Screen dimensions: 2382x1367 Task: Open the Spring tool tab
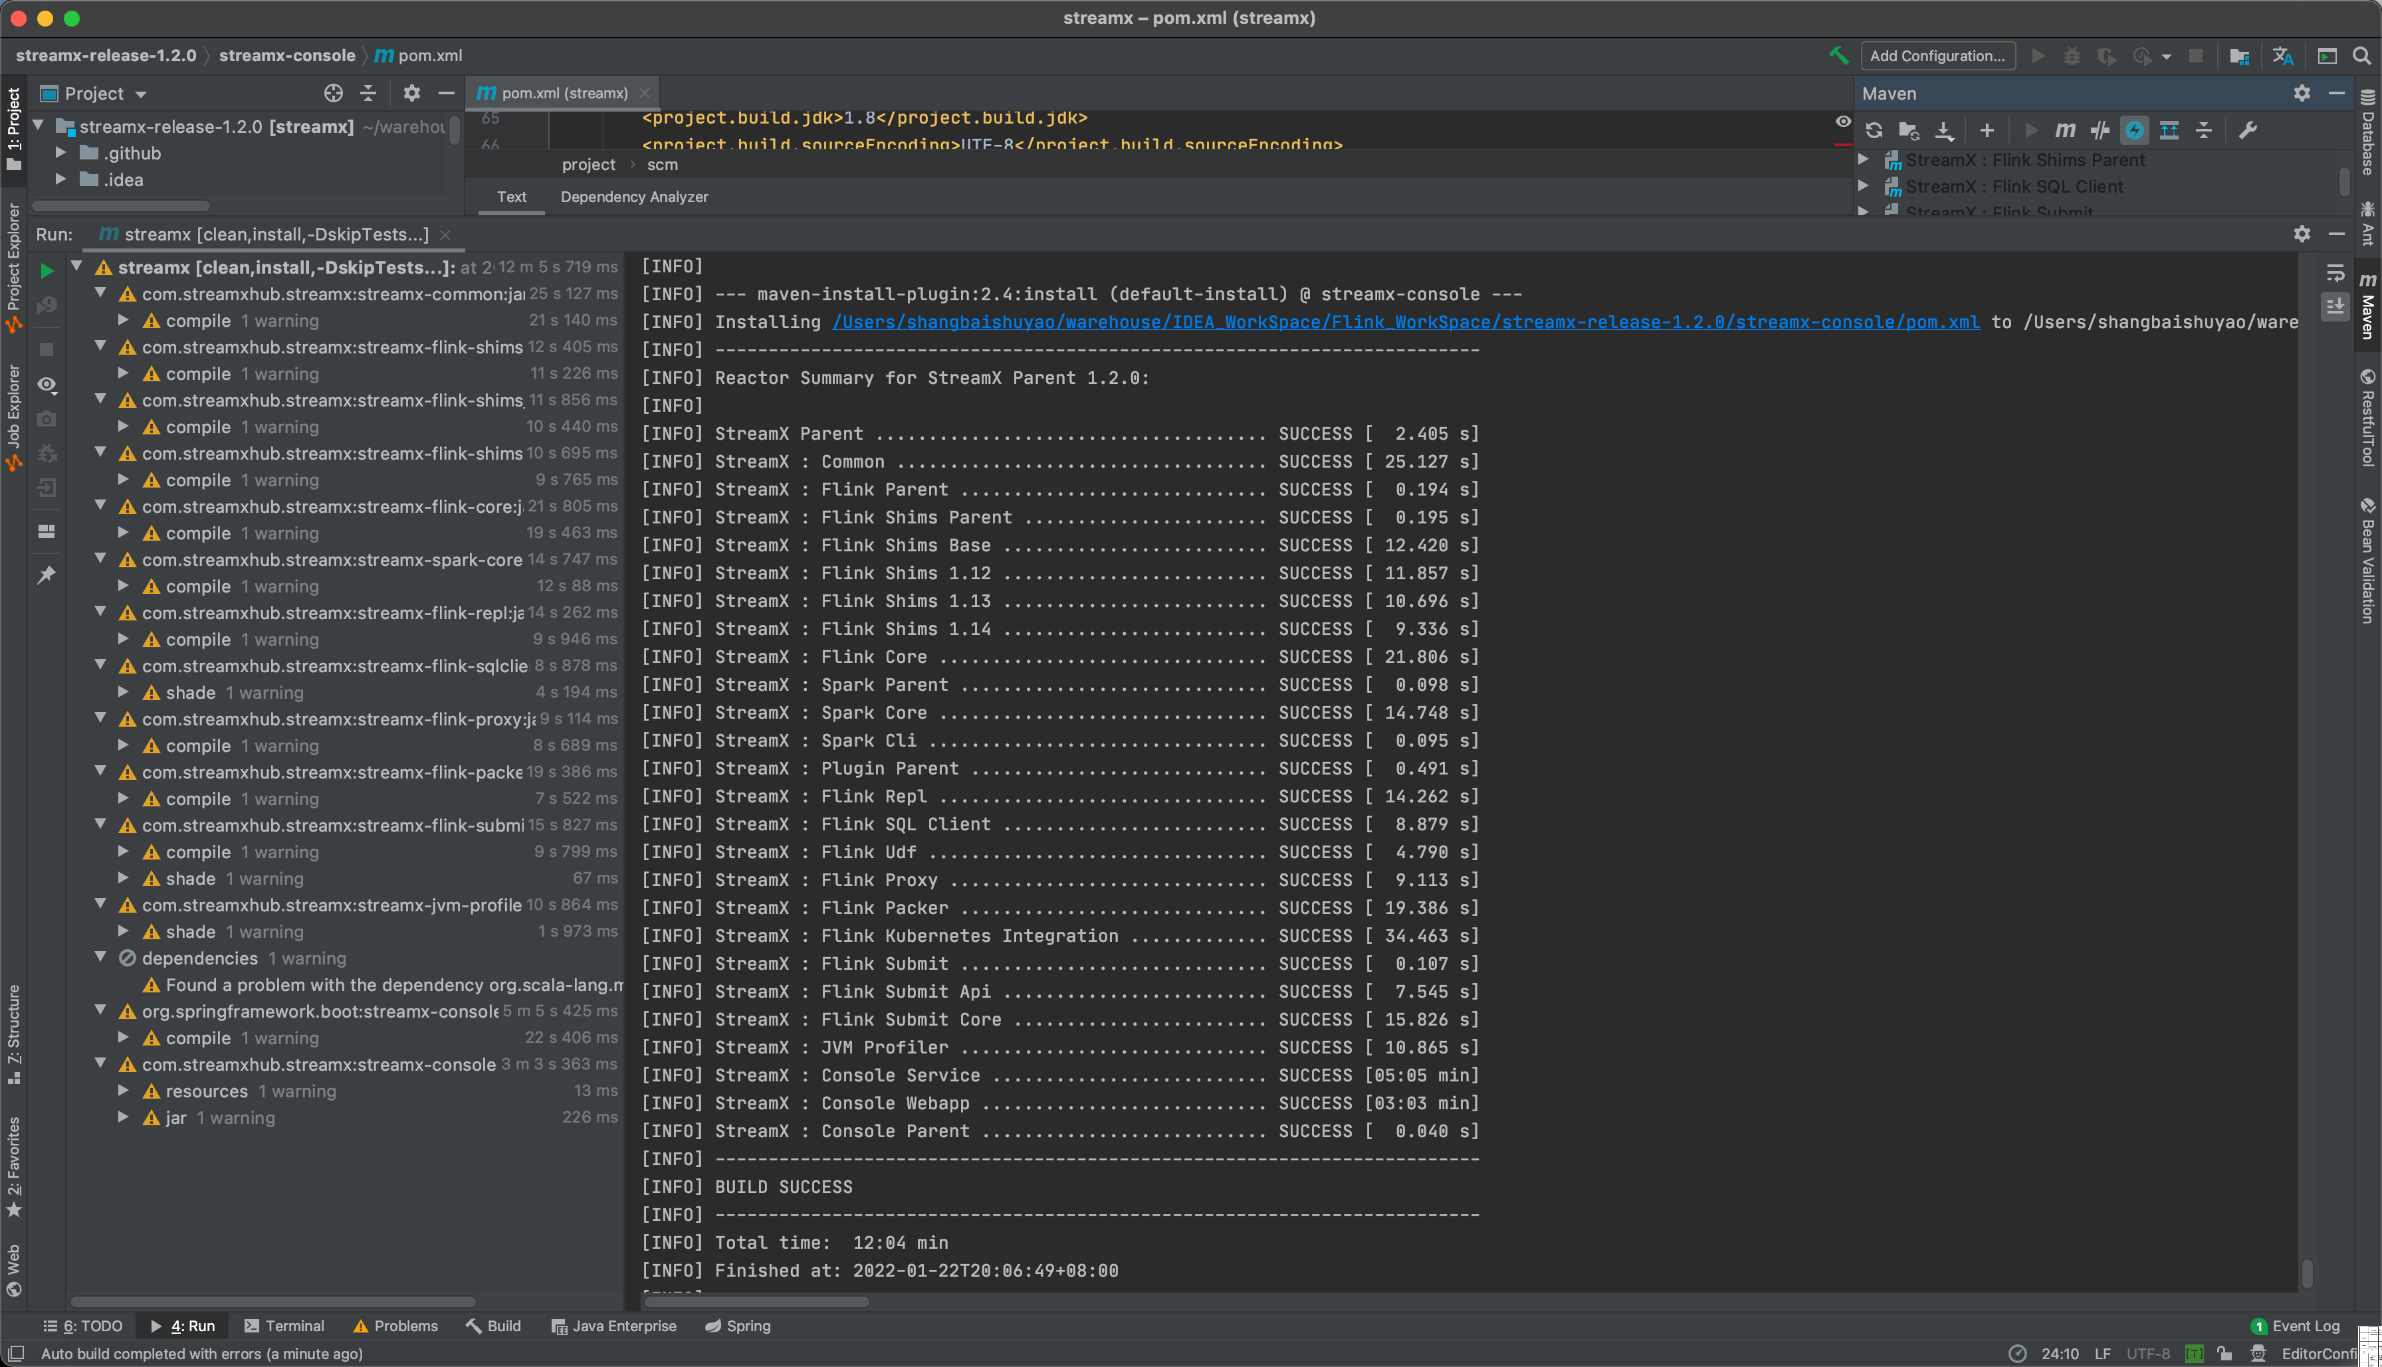point(737,1324)
